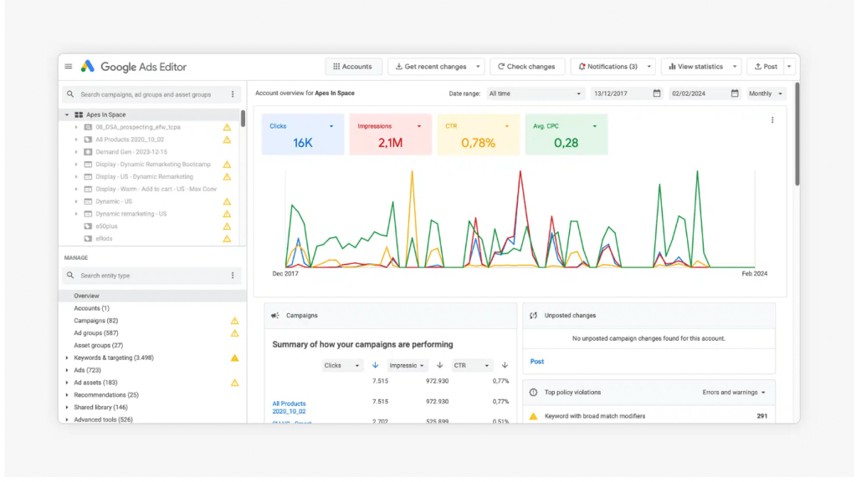Screen dimensions: 856x482
Task: Select Overview in the Manage list
Action: [x=86, y=296]
